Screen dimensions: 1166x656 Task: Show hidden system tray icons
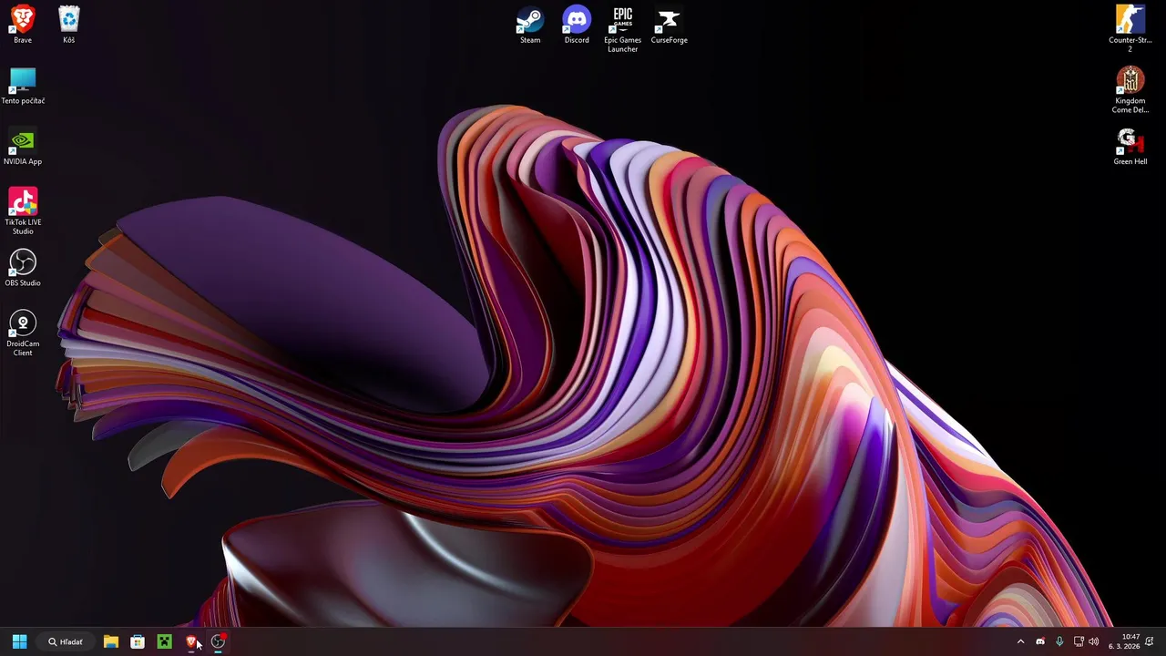point(1020,642)
